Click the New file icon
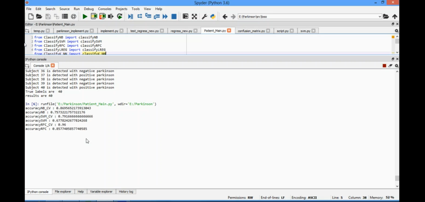This screenshot has height=202, width=425. click(x=31, y=17)
